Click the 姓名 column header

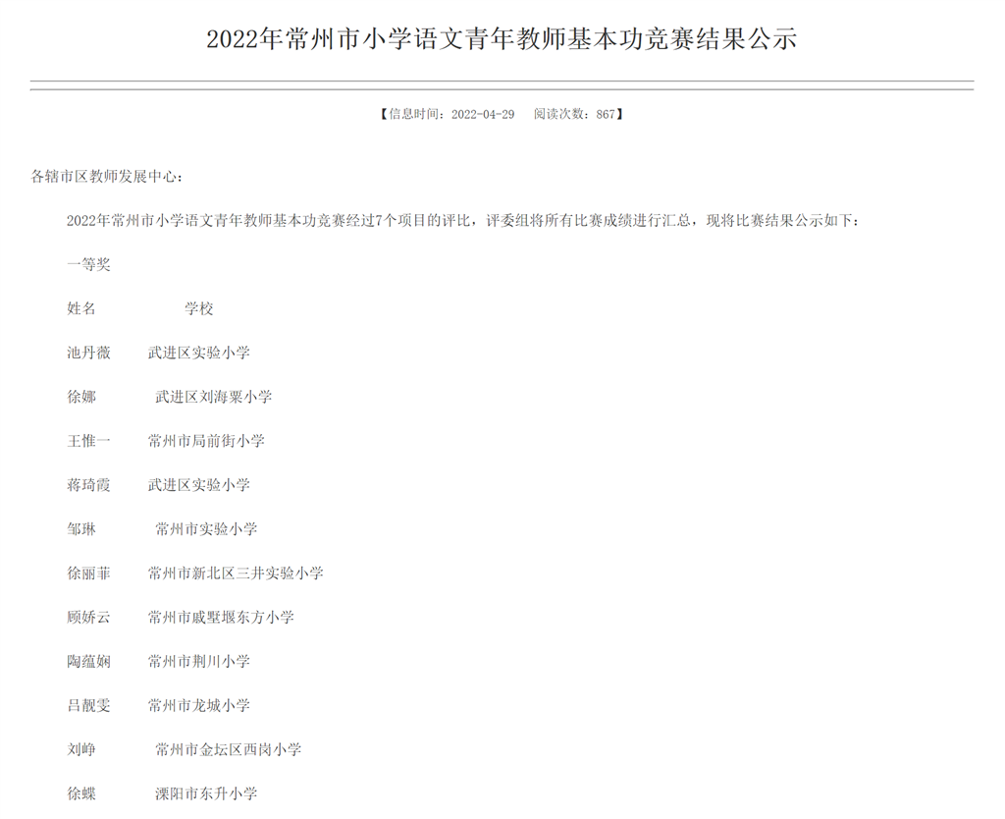(81, 309)
